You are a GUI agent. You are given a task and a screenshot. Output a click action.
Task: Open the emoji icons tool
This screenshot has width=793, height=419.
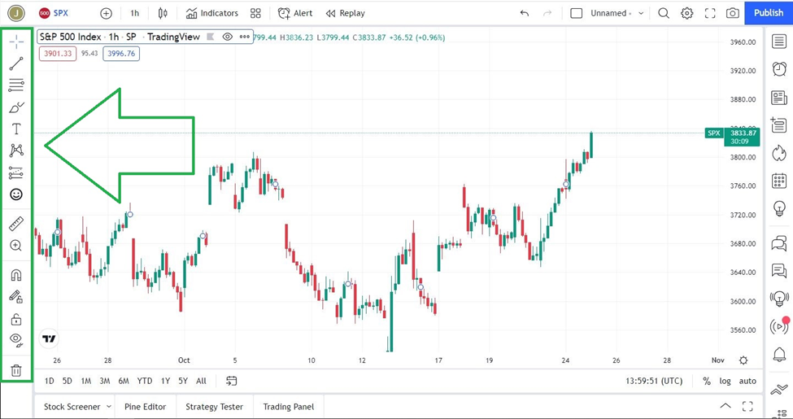click(x=16, y=194)
